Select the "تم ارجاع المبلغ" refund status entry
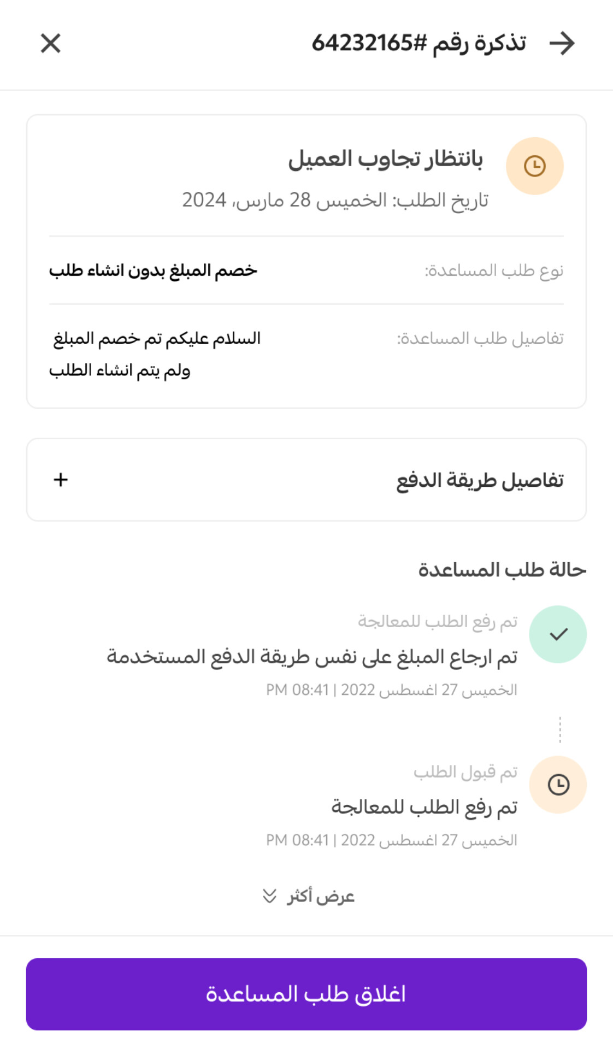613x1049 pixels. click(x=312, y=656)
